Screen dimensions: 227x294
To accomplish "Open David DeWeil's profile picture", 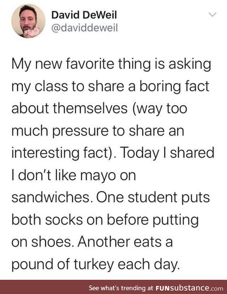I will tap(28, 21).
